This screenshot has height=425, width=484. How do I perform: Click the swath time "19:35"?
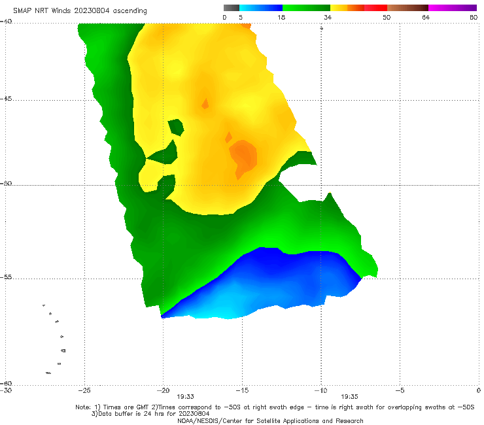click(x=349, y=397)
